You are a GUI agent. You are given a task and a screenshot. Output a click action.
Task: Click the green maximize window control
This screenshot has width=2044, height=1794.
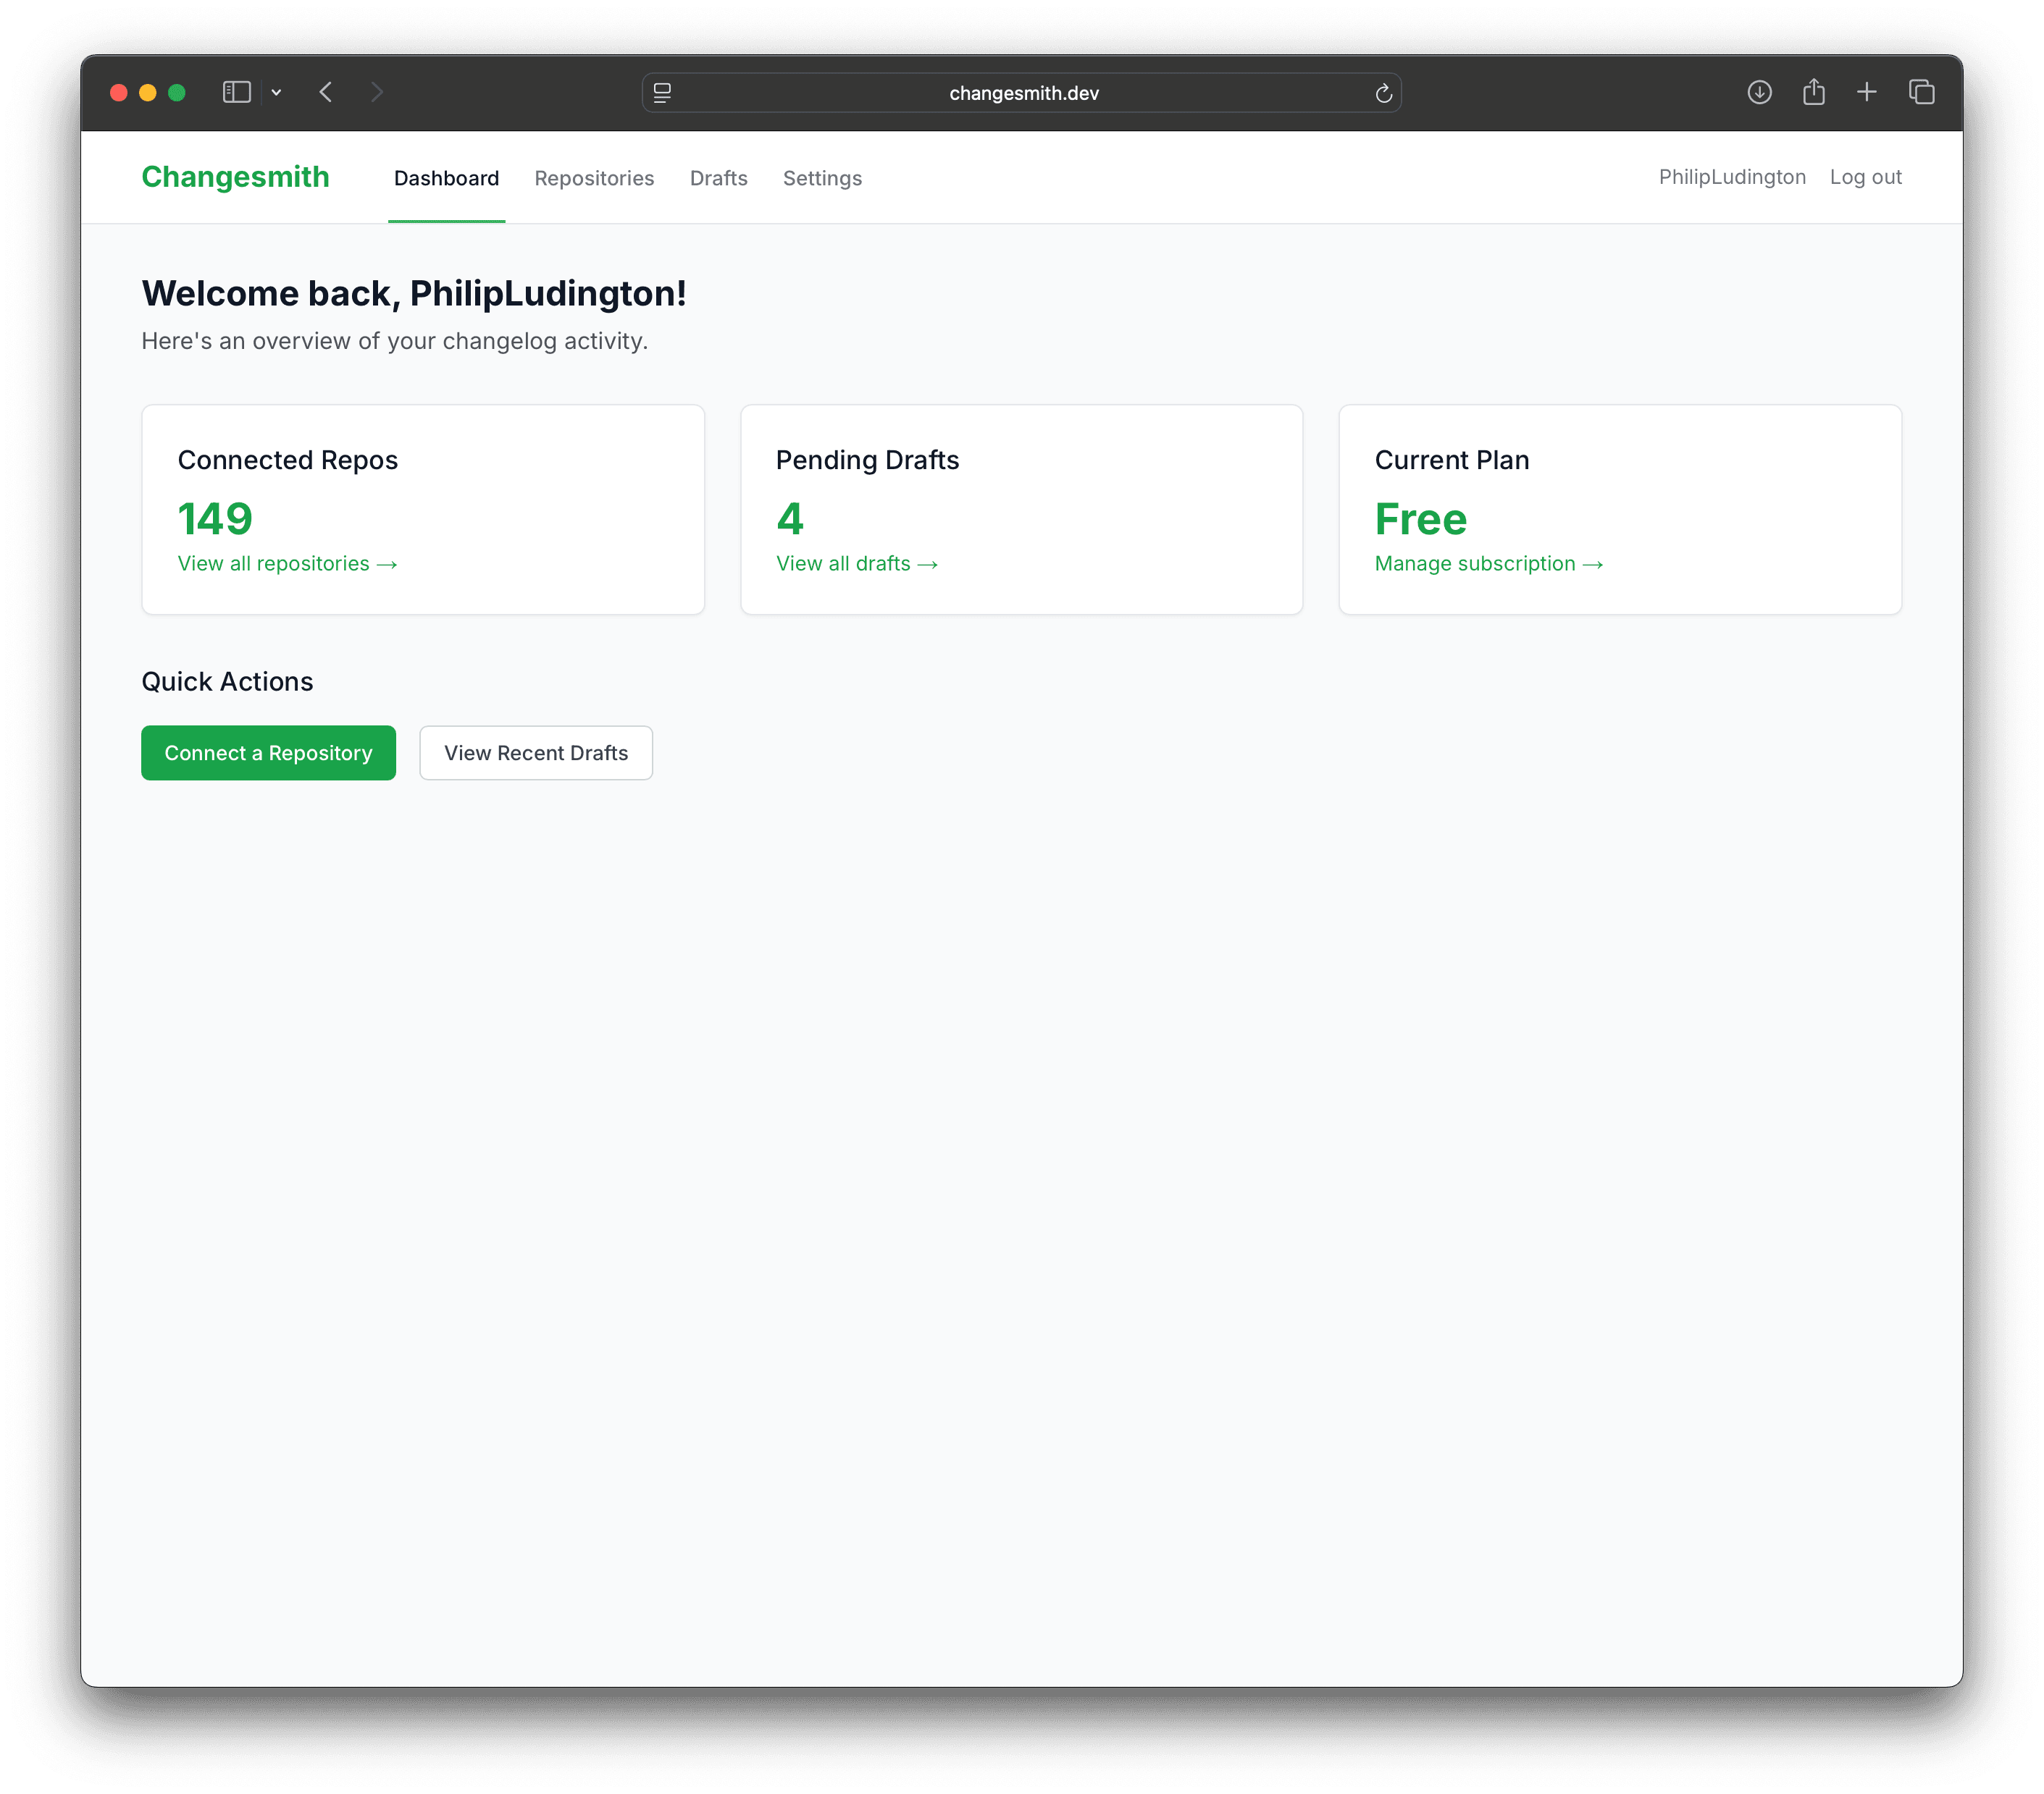(177, 92)
